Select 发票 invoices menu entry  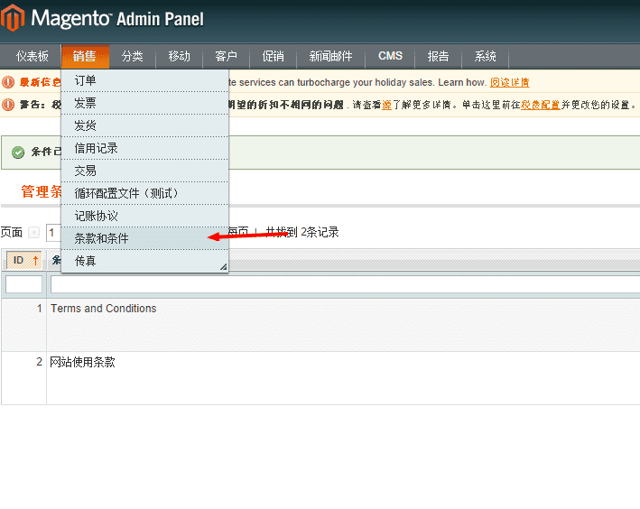coord(145,103)
